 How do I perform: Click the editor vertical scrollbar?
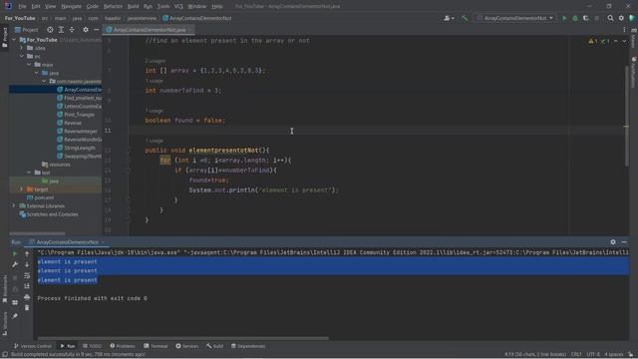coord(626,116)
